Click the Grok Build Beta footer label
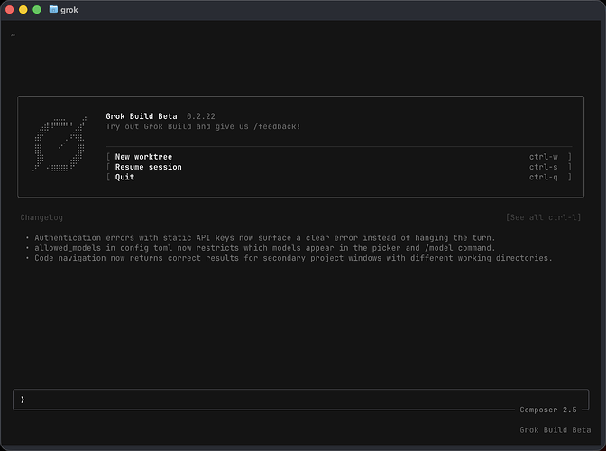The width and height of the screenshot is (606, 451). pos(555,429)
